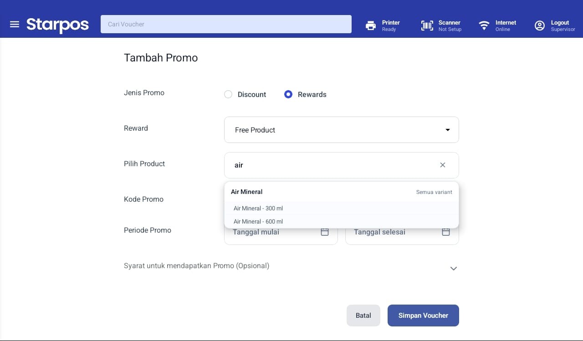The height and width of the screenshot is (341, 583).
Task: Click the Printer status icon
Action: (371, 25)
